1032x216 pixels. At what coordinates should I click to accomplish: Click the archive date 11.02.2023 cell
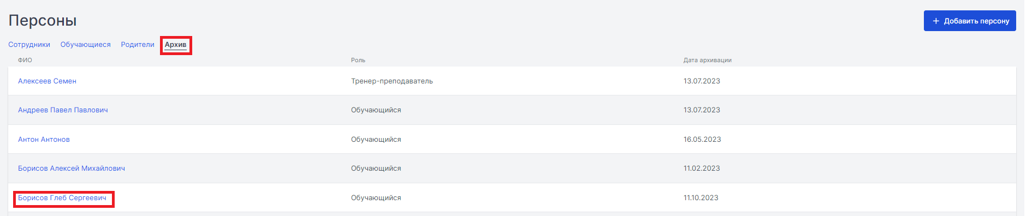[x=702, y=169]
